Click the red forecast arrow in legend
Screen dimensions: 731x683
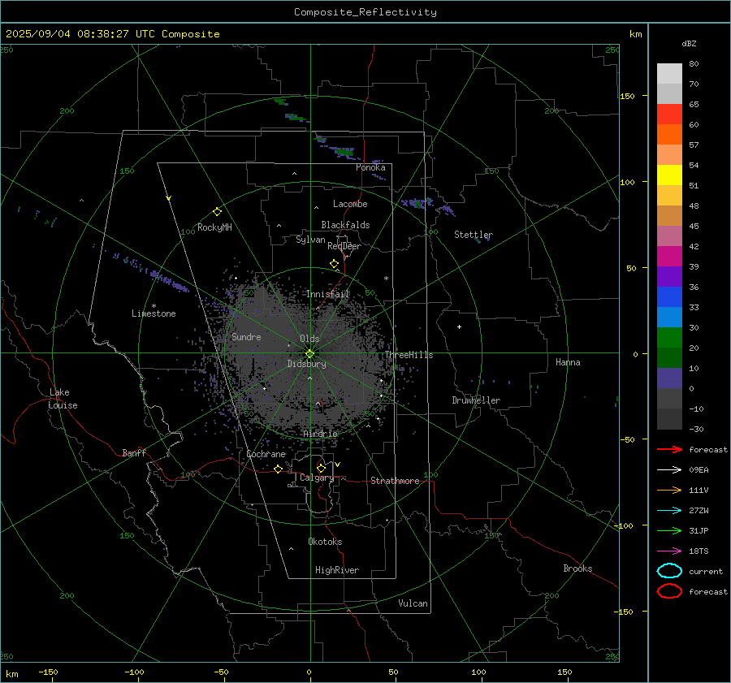(x=669, y=449)
